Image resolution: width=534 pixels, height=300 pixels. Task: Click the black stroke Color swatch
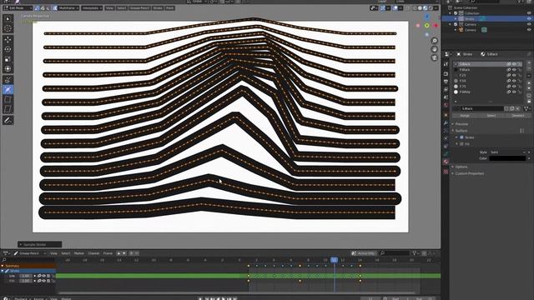pos(508,158)
